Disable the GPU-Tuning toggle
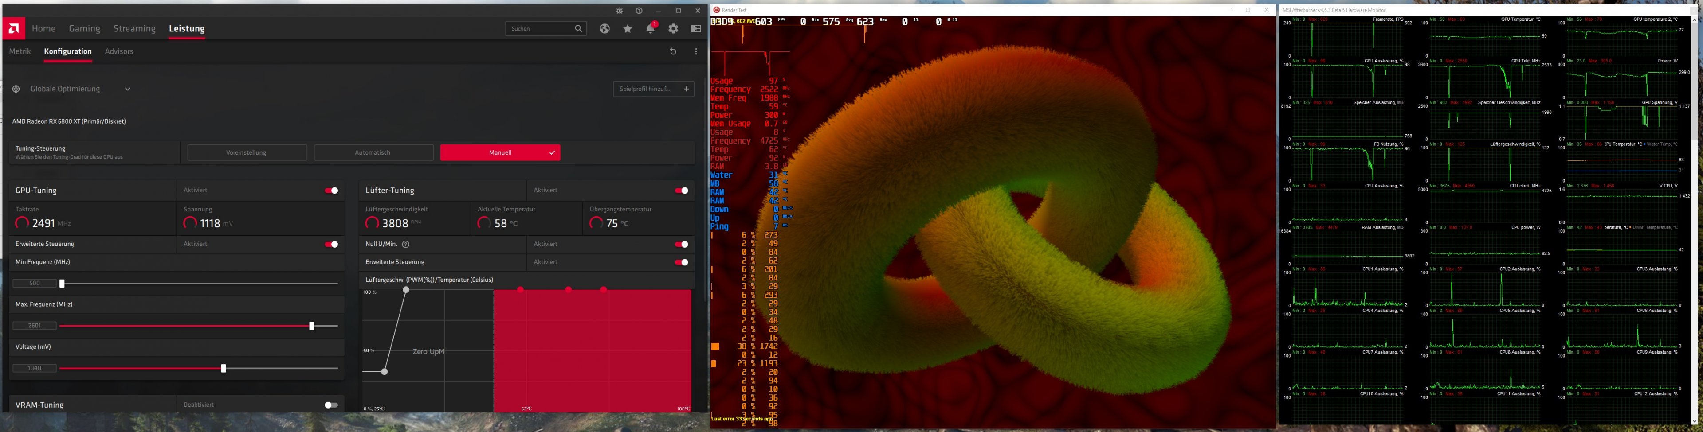Viewport: 1703px width, 432px height. (331, 190)
